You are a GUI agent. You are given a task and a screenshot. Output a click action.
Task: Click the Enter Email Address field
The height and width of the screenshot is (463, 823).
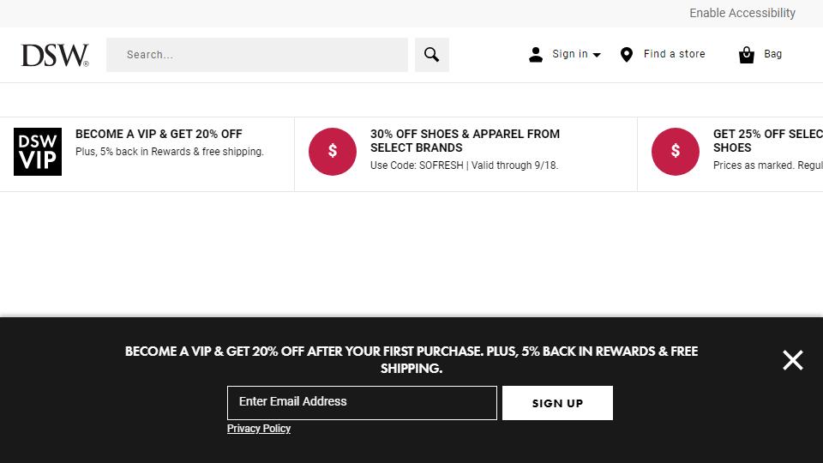tap(362, 403)
